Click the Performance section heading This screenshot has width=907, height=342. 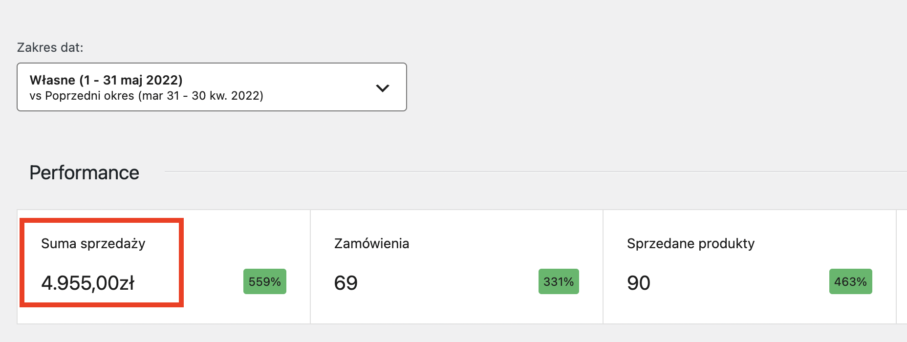point(84,172)
